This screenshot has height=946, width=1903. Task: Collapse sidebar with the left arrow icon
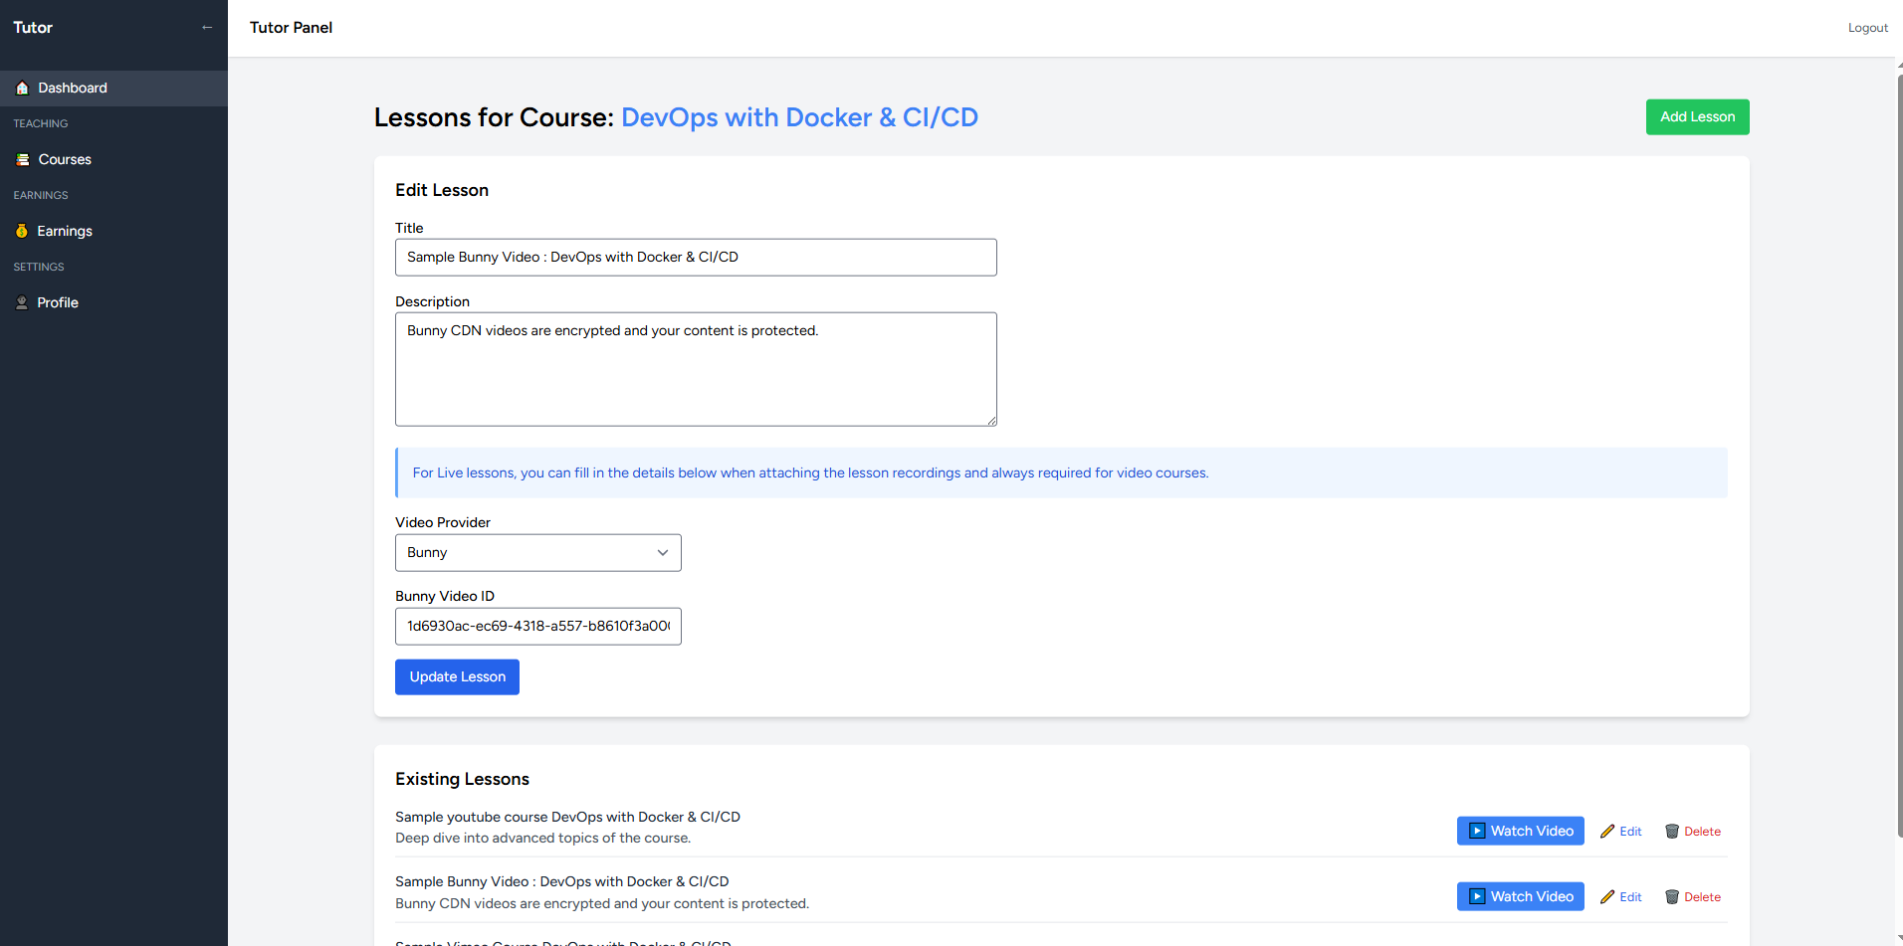[207, 28]
